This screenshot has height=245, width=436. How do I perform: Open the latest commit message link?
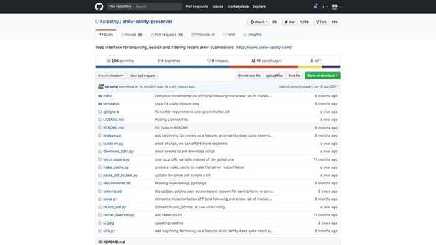pyautogui.click(x=176, y=87)
